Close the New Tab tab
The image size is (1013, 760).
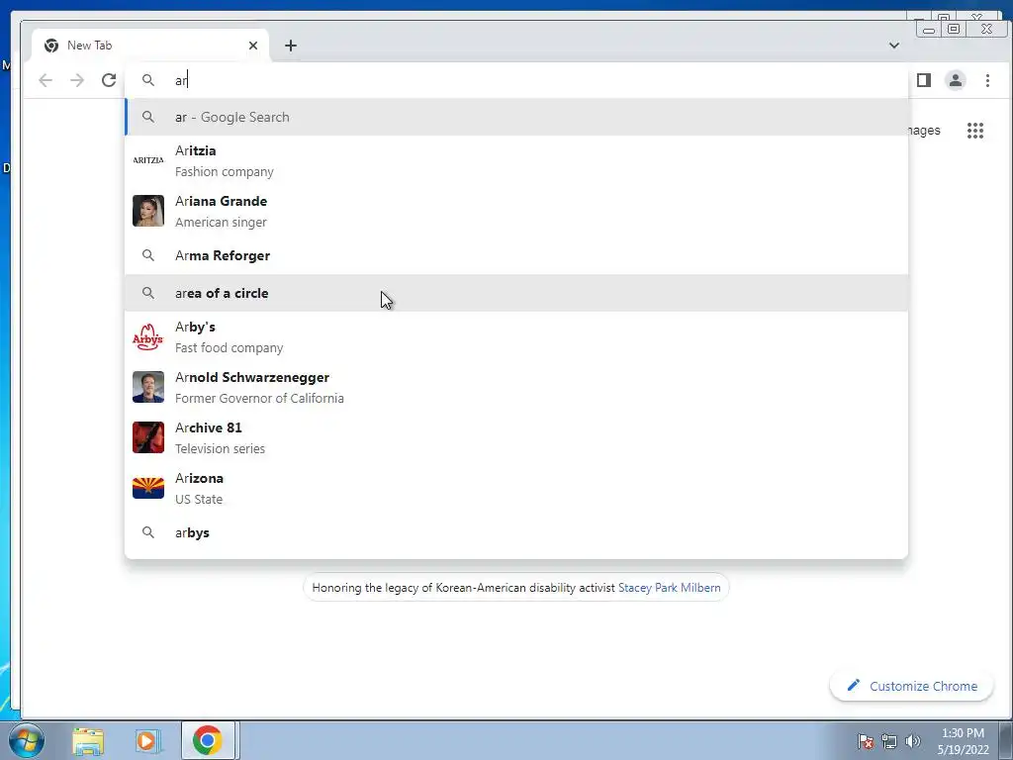point(253,46)
